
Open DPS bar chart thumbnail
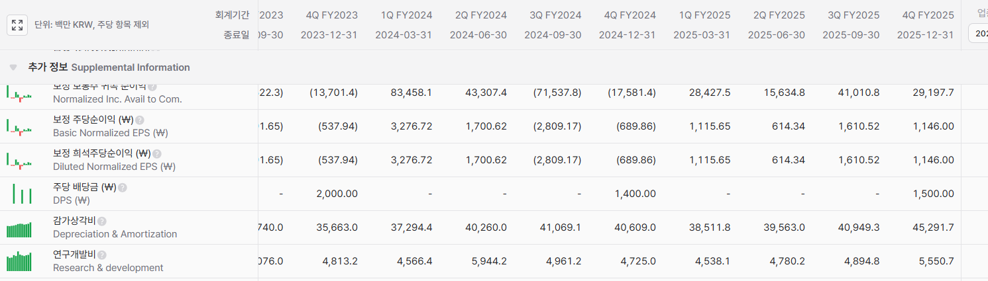pyautogui.click(x=22, y=194)
